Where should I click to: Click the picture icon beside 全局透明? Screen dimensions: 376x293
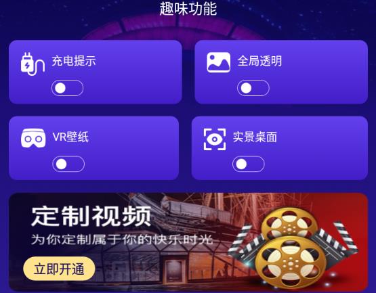[218, 62]
